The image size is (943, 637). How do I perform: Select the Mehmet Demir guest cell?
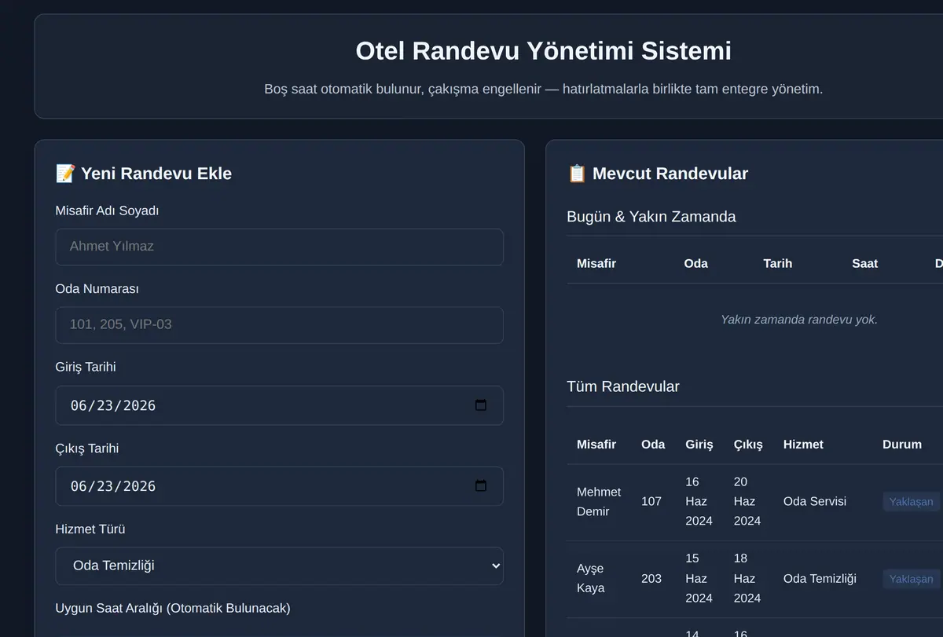pos(600,501)
